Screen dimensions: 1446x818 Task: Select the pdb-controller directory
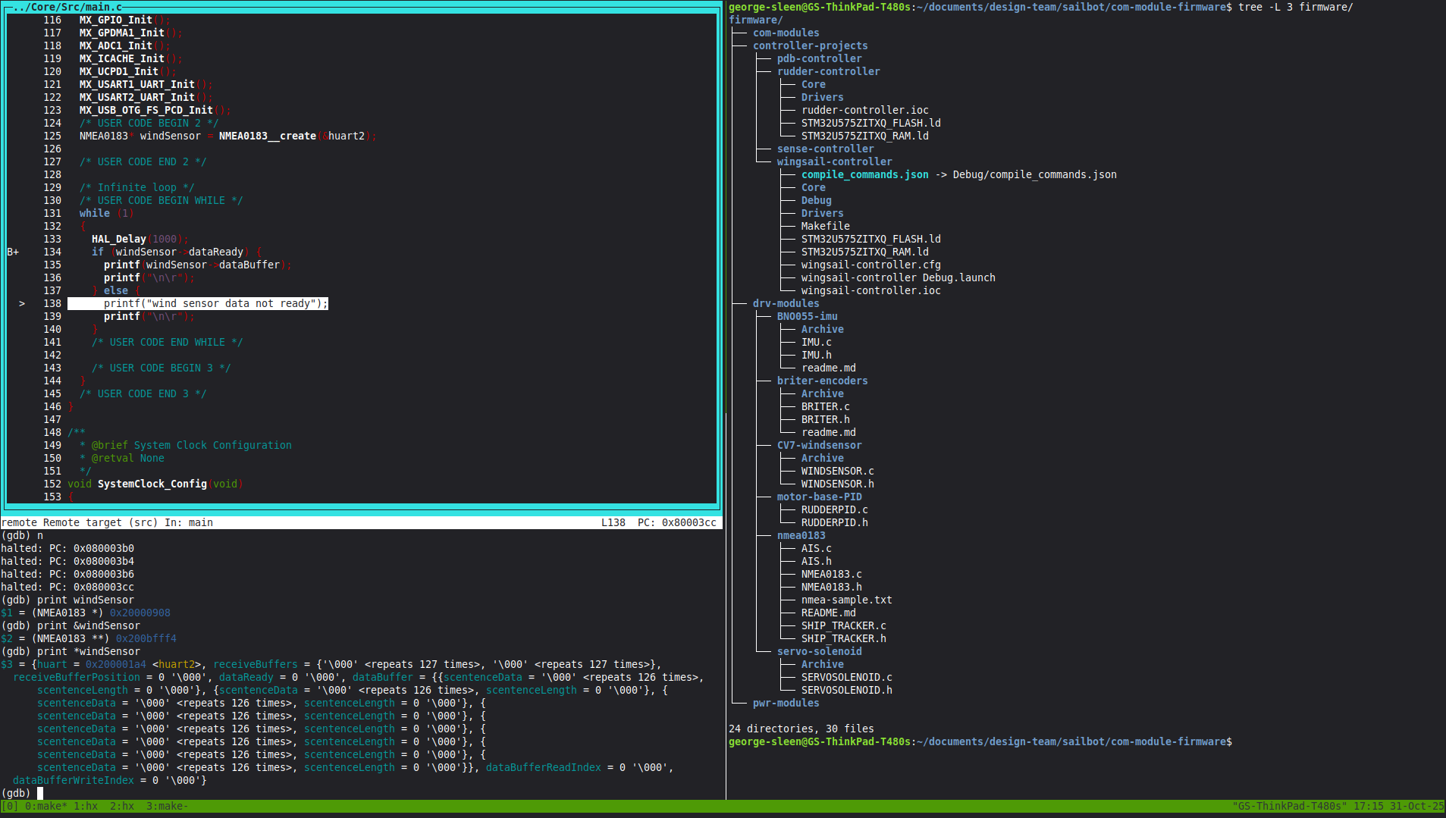coord(820,58)
